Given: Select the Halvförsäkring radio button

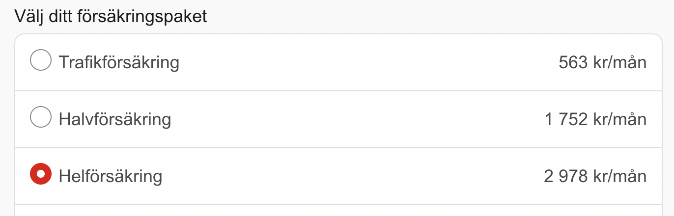Looking at the screenshot, I should click(x=41, y=118).
